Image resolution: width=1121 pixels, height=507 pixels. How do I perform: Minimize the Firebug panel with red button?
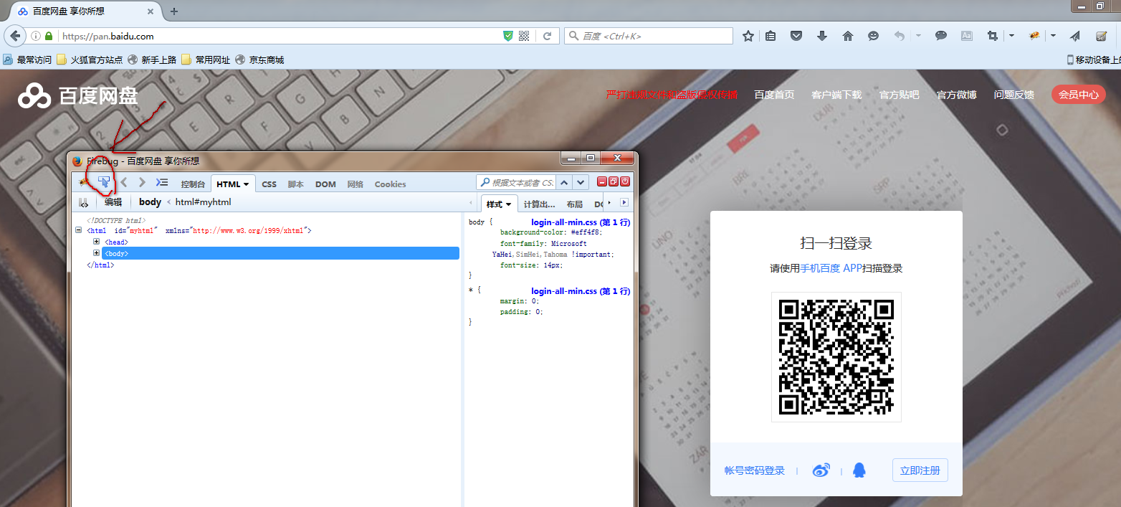click(602, 182)
